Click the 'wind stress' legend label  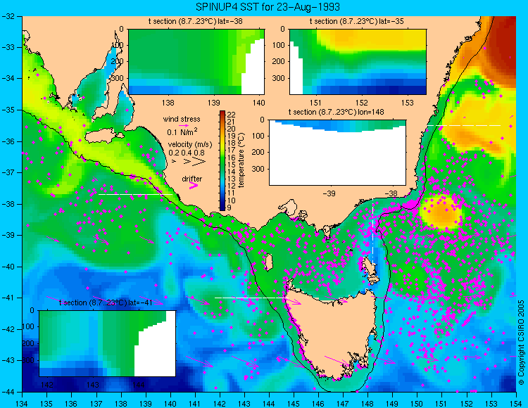click(x=182, y=119)
